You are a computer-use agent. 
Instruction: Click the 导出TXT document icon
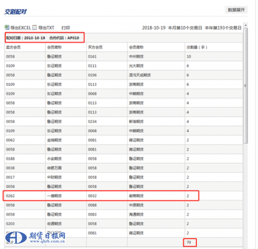click(35, 27)
